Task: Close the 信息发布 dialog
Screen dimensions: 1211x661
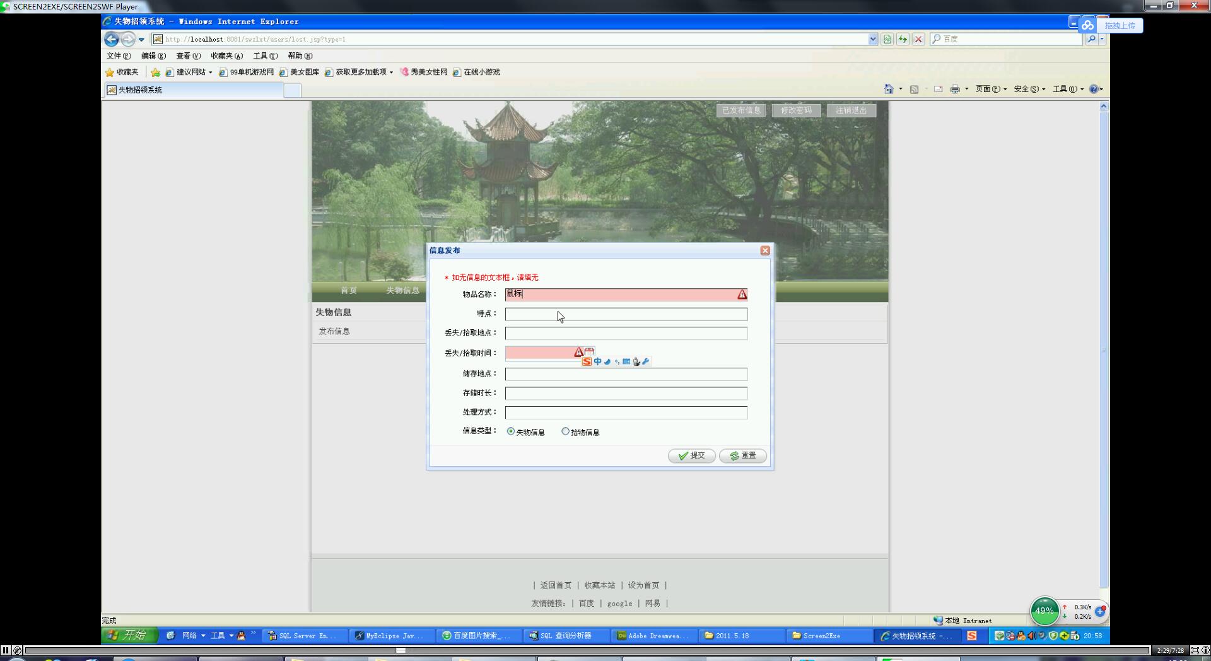Action: point(765,250)
